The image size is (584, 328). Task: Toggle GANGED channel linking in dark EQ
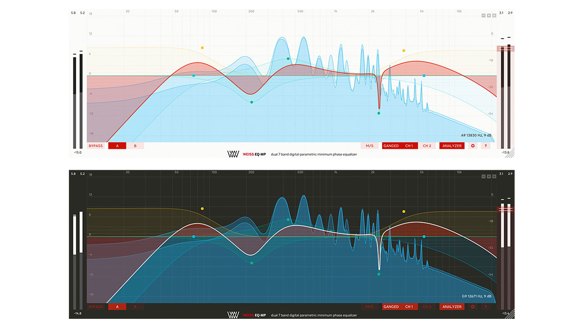pyautogui.click(x=391, y=307)
